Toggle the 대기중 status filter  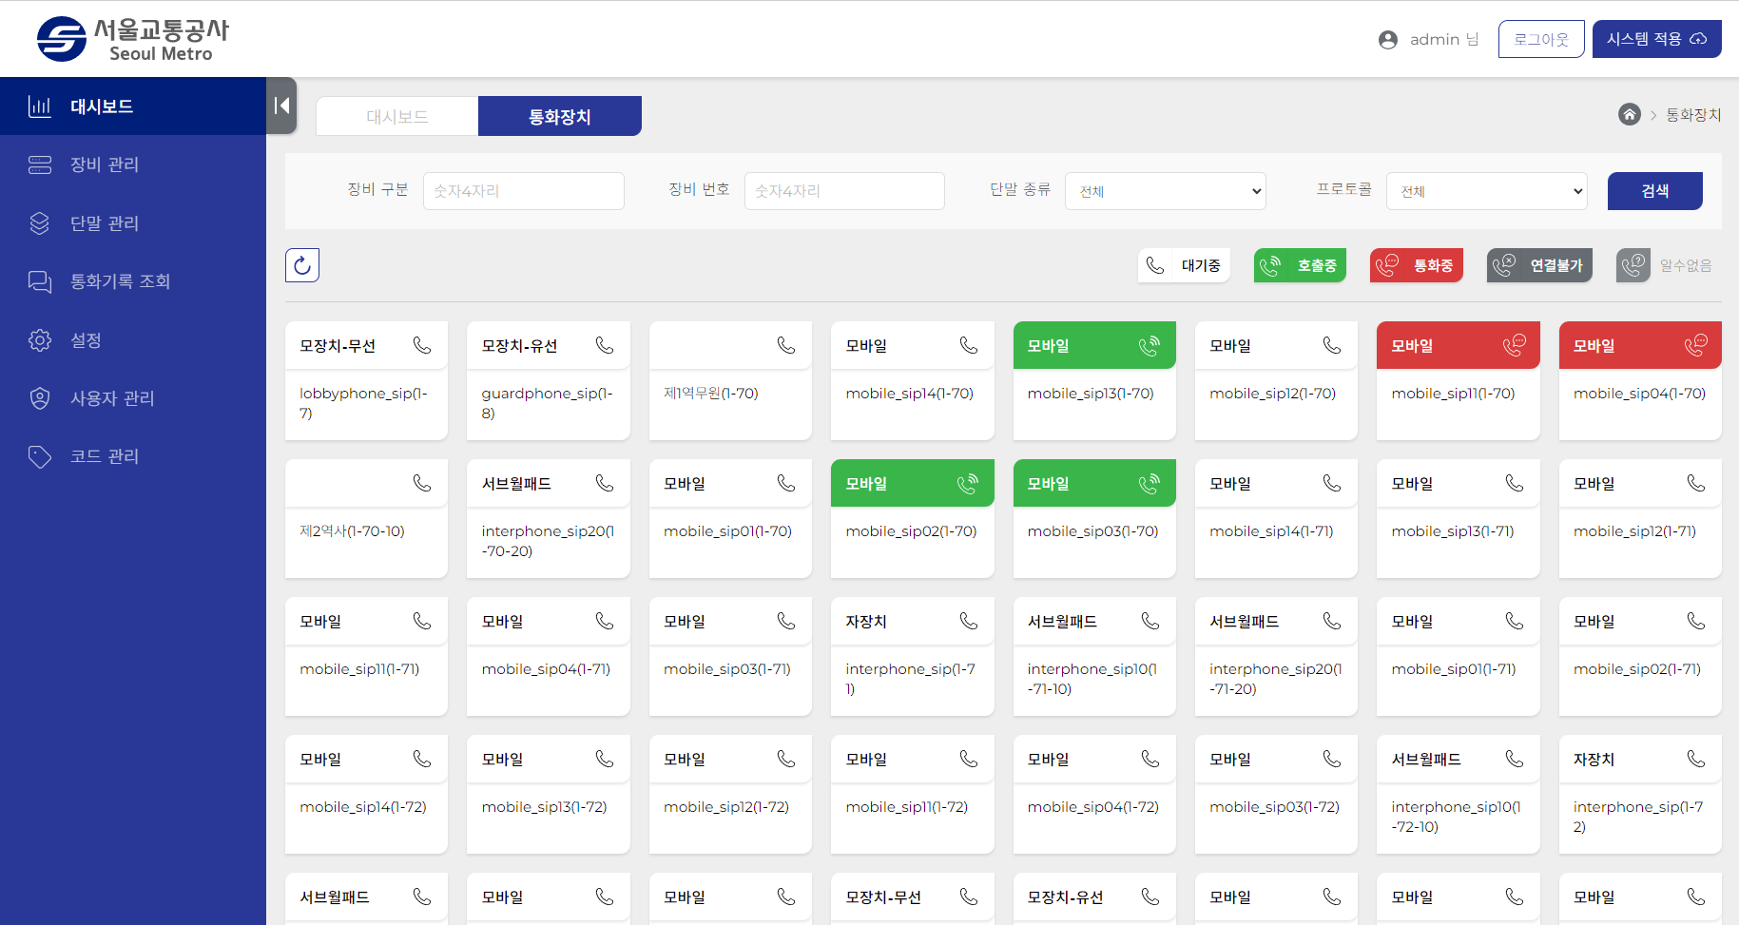tap(1184, 265)
